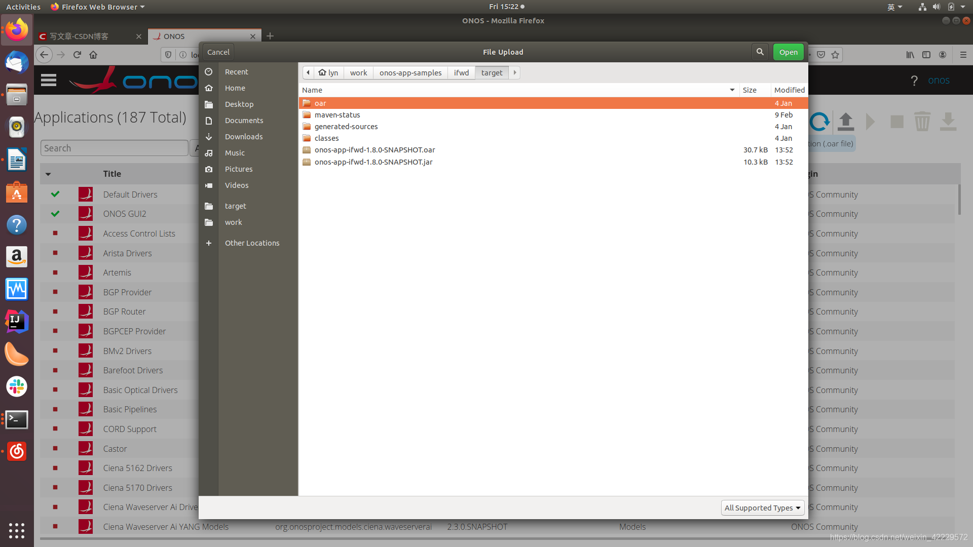973x547 pixels.
Task: Open Amazon from the dock
Action: [x=17, y=257]
